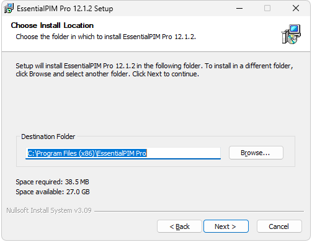312x242 pixels.
Task: Cancel the EssentialPIM Pro installation
Action: (x=279, y=226)
